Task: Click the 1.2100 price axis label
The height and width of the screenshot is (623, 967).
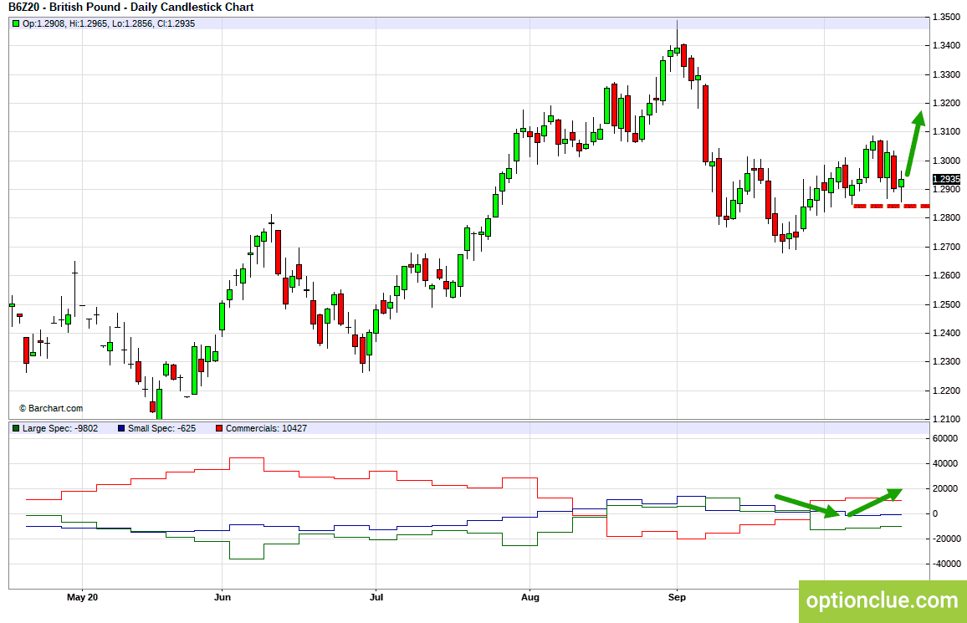Action: (x=947, y=419)
